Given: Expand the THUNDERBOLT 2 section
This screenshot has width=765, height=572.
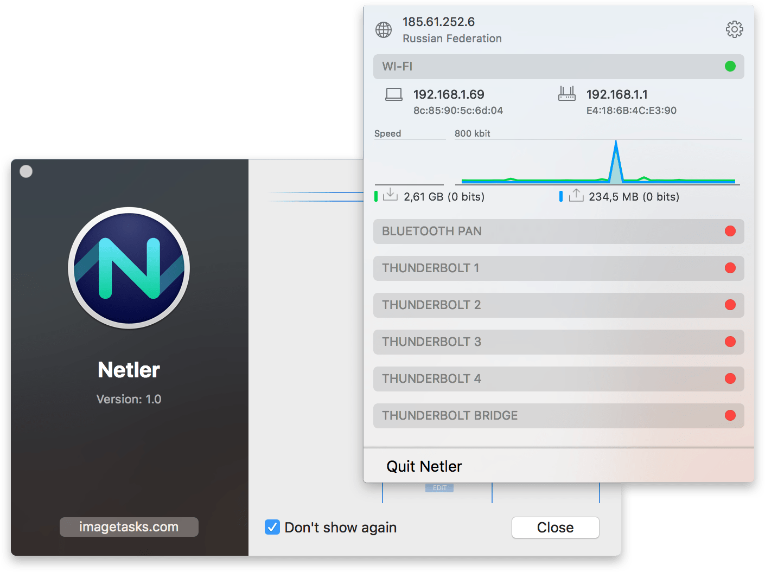Looking at the screenshot, I should coord(558,305).
